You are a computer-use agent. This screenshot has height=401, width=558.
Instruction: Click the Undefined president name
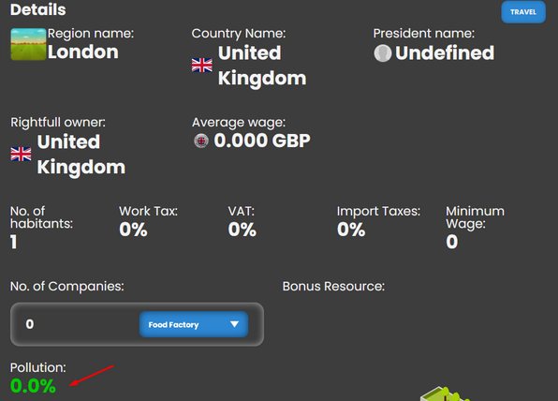445,53
